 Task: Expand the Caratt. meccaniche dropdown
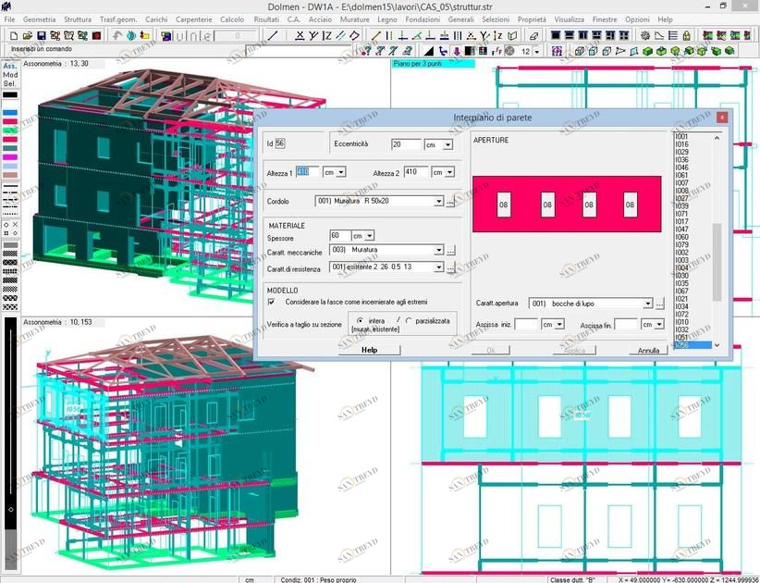(x=438, y=250)
